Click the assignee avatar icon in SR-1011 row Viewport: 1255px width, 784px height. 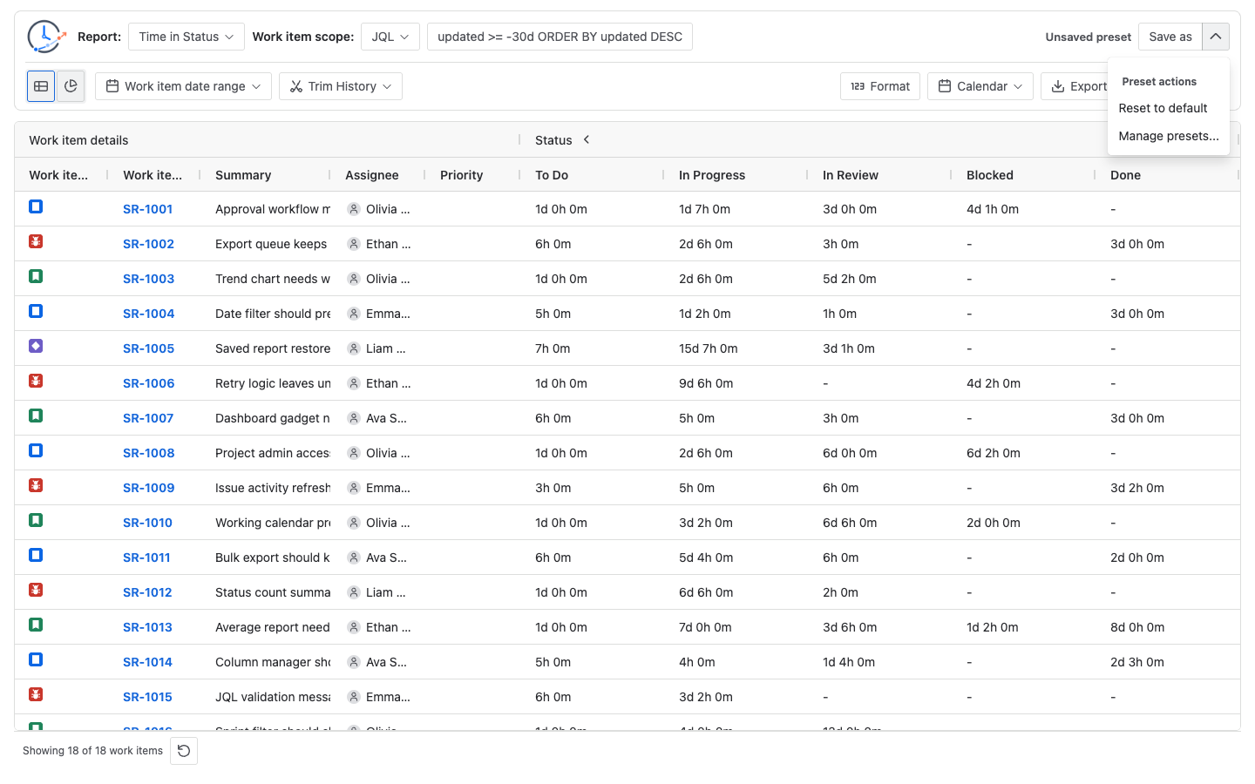(354, 558)
